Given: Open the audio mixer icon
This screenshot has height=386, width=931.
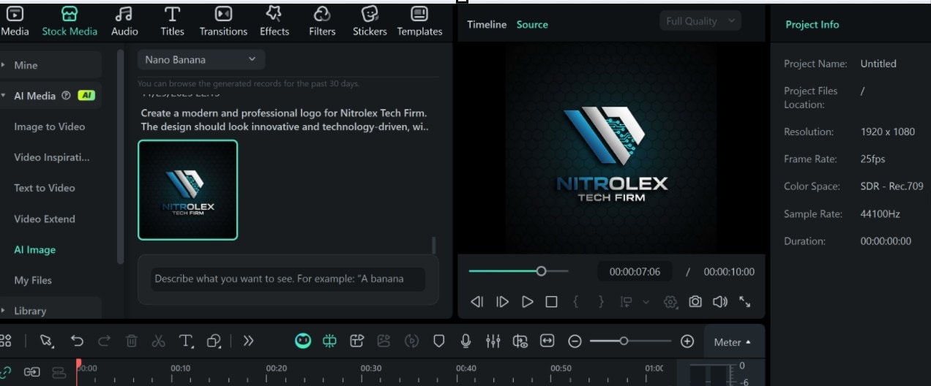Looking at the screenshot, I should pos(493,341).
